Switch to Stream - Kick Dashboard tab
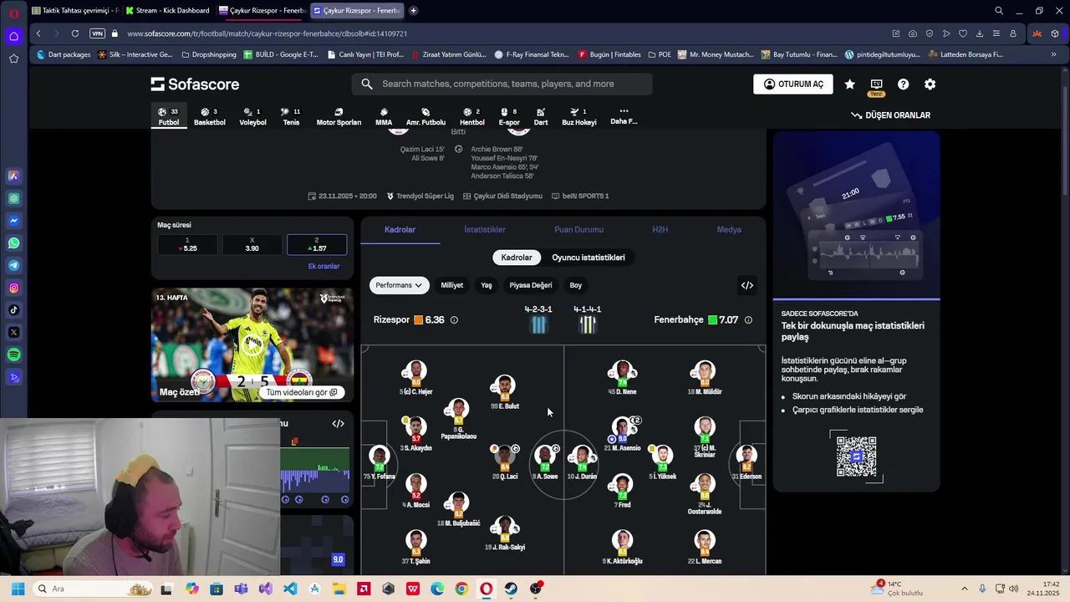 [167, 11]
